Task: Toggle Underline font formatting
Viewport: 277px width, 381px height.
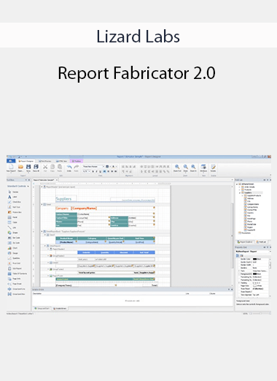Action: (100, 172)
